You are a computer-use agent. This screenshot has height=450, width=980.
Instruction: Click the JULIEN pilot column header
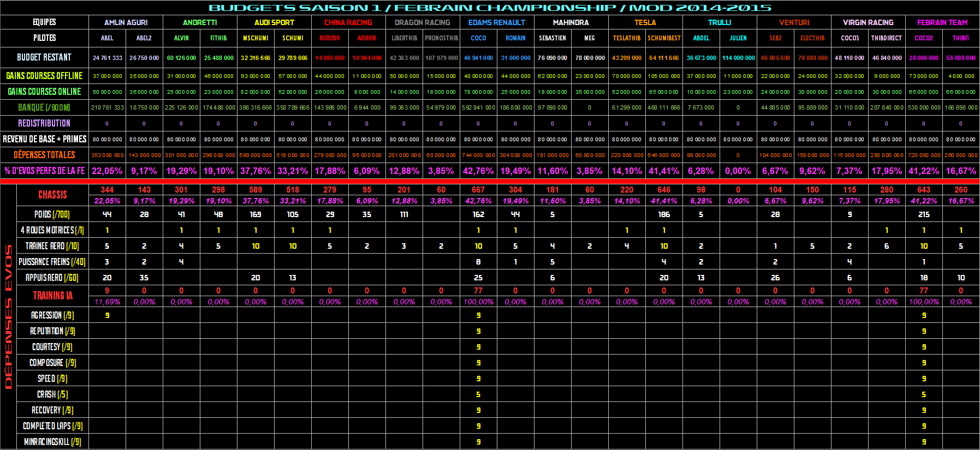[738, 38]
